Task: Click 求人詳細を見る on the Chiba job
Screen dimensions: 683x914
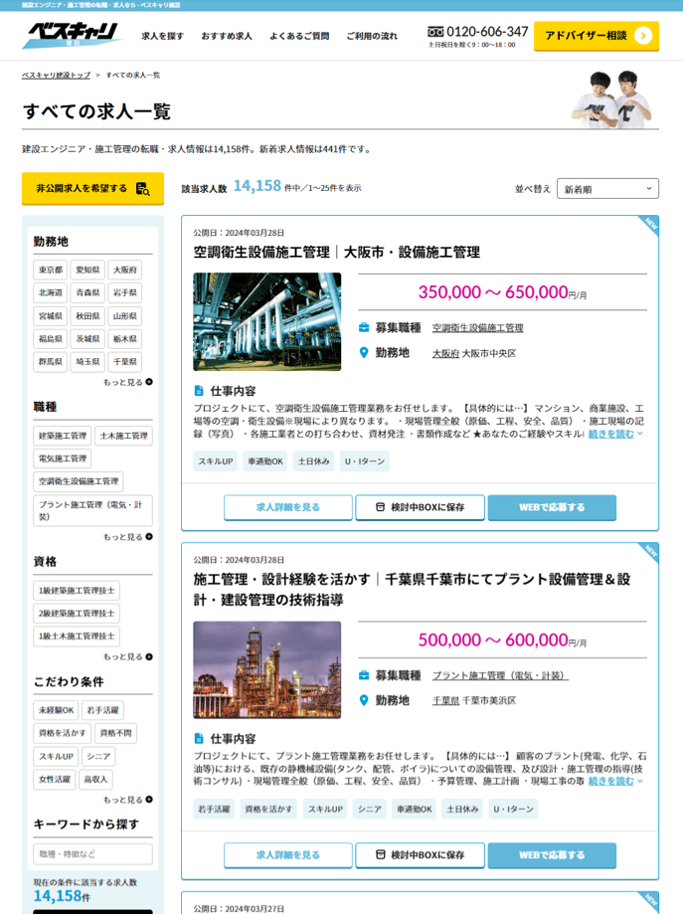Action: (287, 855)
